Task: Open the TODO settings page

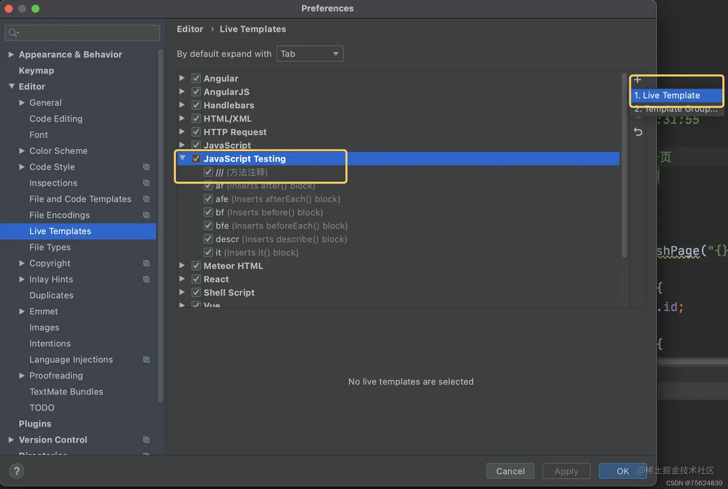Action: tap(42, 408)
